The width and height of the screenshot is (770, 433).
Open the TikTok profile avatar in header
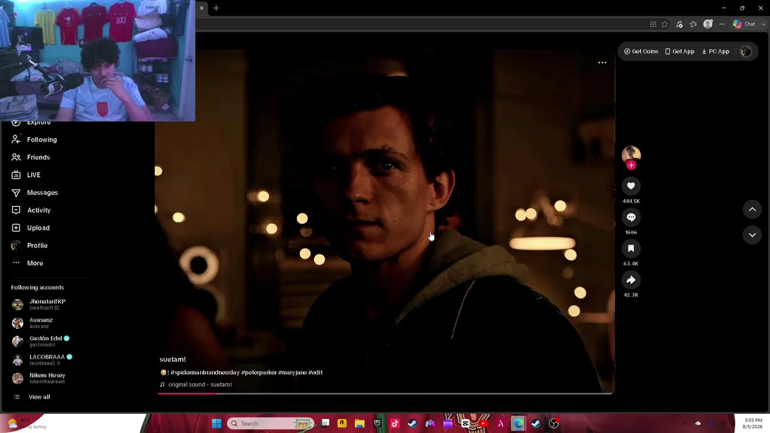(x=745, y=51)
